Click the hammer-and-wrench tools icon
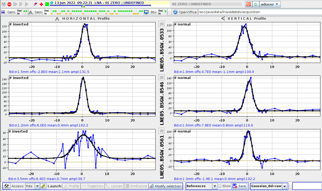Viewport: 322px width, 191px height. coord(7,186)
